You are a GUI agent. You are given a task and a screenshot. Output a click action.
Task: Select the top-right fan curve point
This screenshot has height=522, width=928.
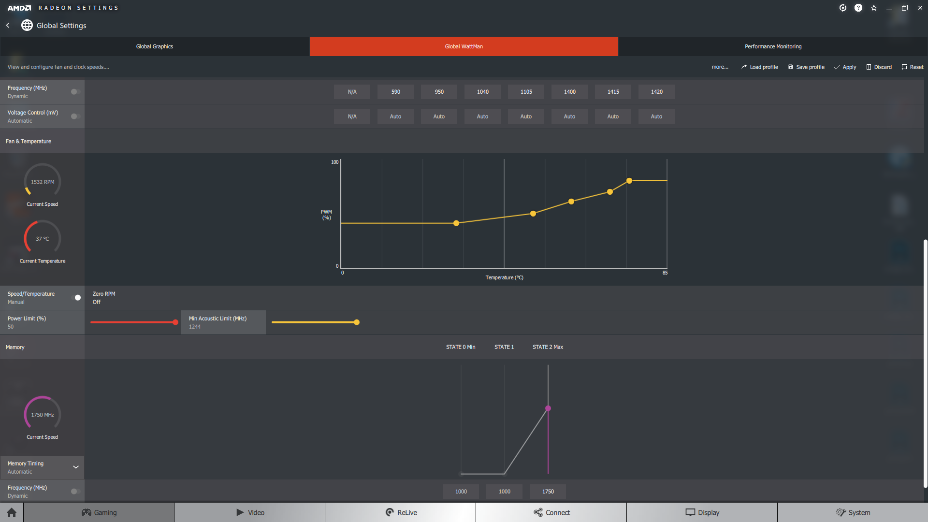tap(629, 181)
